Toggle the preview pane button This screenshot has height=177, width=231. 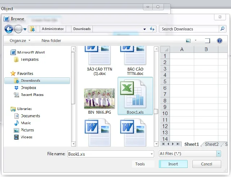208,41
